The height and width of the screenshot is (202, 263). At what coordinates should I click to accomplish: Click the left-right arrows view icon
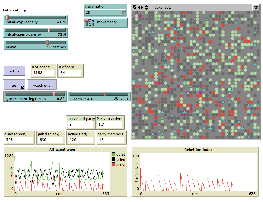click(140, 7)
